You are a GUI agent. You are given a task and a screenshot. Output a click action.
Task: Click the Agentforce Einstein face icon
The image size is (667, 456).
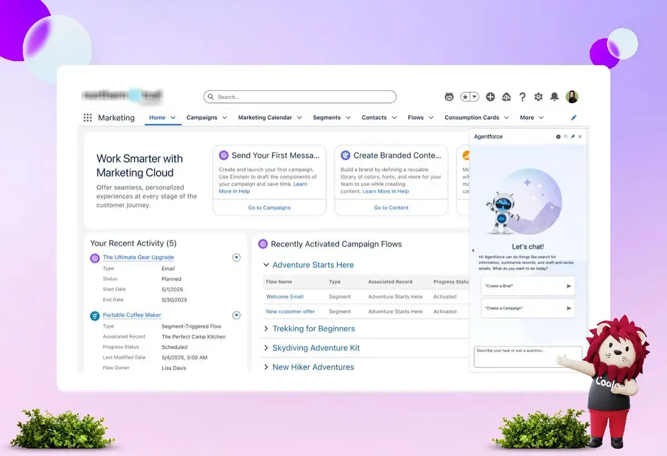pyautogui.click(x=449, y=97)
